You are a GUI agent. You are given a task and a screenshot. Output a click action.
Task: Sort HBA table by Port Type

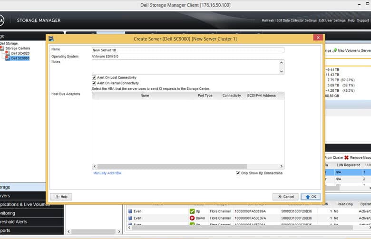[205, 96]
